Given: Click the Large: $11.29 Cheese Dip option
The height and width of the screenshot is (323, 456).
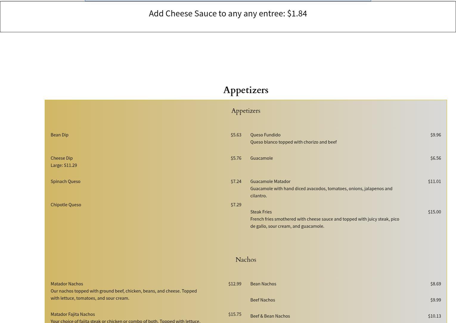Looking at the screenshot, I should tap(64, 165).
